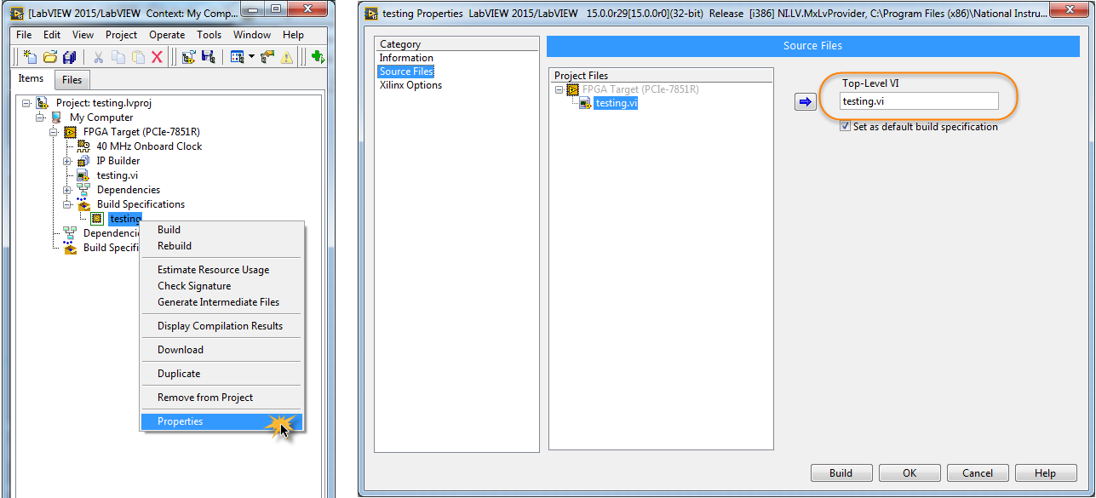The width and height of the screenshot is (1096, 498).
Task: Click the OK button
Action: click(x=910, y=473)
